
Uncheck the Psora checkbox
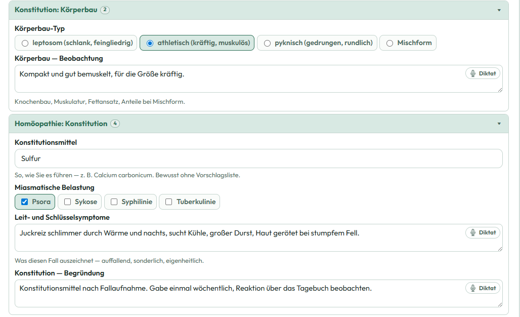tap(25, 202)
